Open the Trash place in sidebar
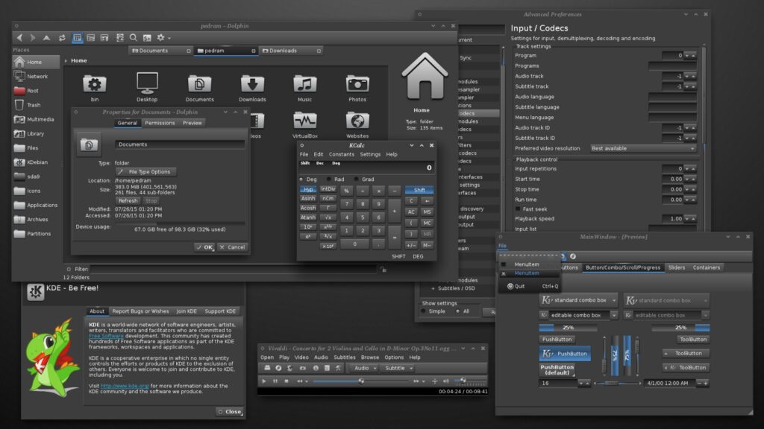Image resolution: width=764 pixels, height=429 pixels. click(x=34, y=105)
